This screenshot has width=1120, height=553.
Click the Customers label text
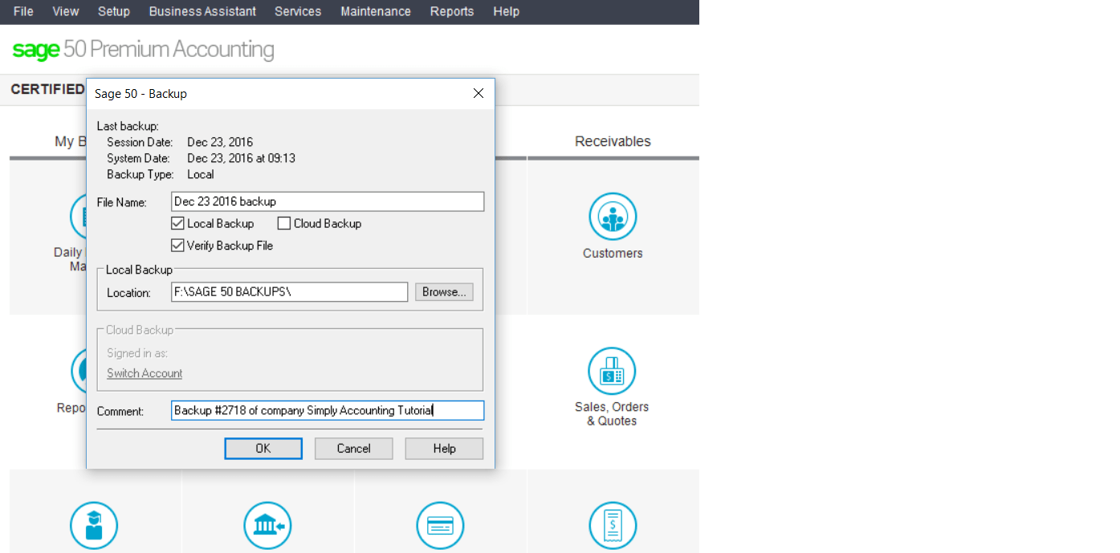(x=613, y=254)
